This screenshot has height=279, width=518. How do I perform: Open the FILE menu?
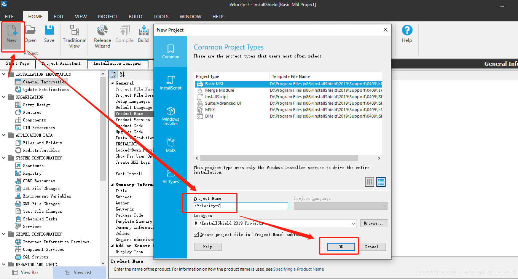pyautogui.click(x=9, y=17)
